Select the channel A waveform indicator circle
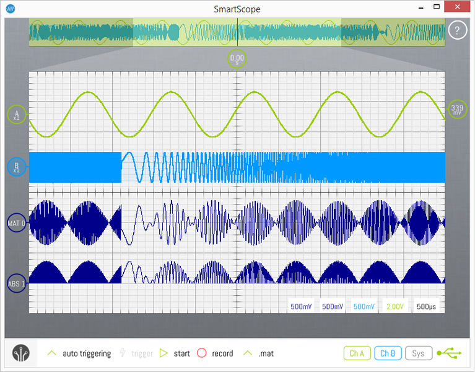The width and height of the screenshot is (475, 372). click(17, 115)
